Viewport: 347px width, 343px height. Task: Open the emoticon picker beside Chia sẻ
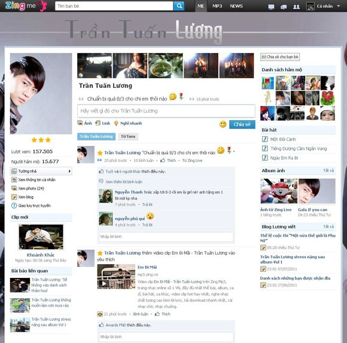point(223,124)
